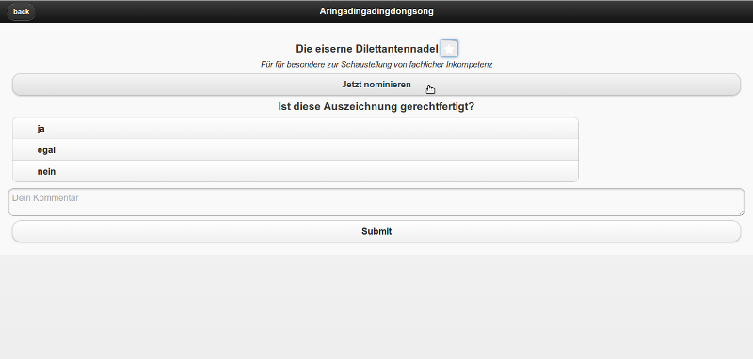The width and height of the screenshot is (753, 359).
Task: Click the 'Die eiserne Dilettantennadel' heading
Action: (x=367, y=49)
